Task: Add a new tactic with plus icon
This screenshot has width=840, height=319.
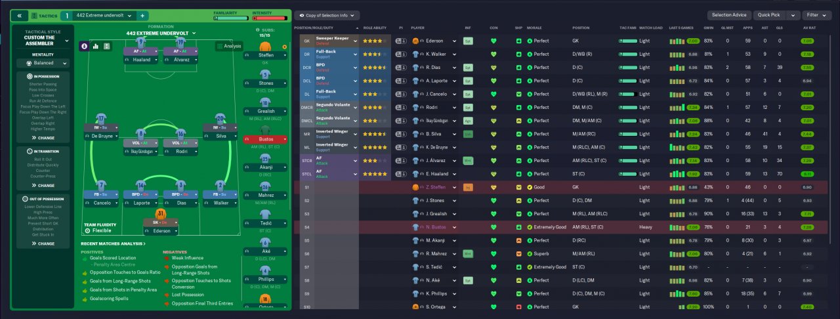Action: (x=143, y=15)
